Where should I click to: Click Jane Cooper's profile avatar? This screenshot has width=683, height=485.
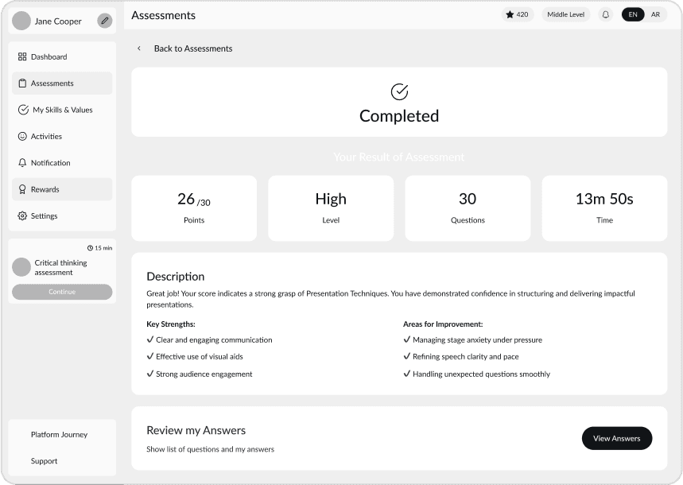pos(21,21)
